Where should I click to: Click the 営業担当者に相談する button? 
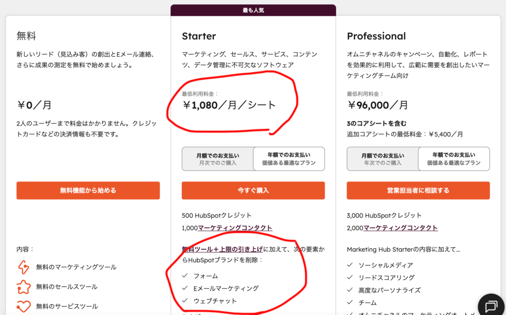point(418,191)
